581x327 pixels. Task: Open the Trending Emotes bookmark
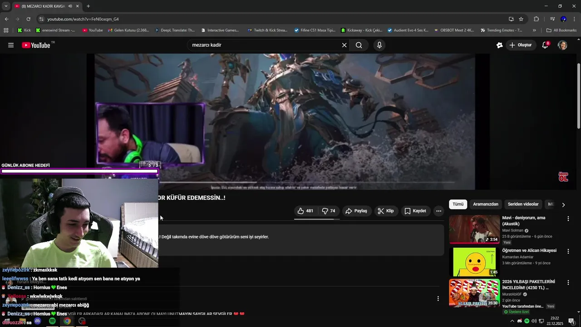[x=501, y=30]
